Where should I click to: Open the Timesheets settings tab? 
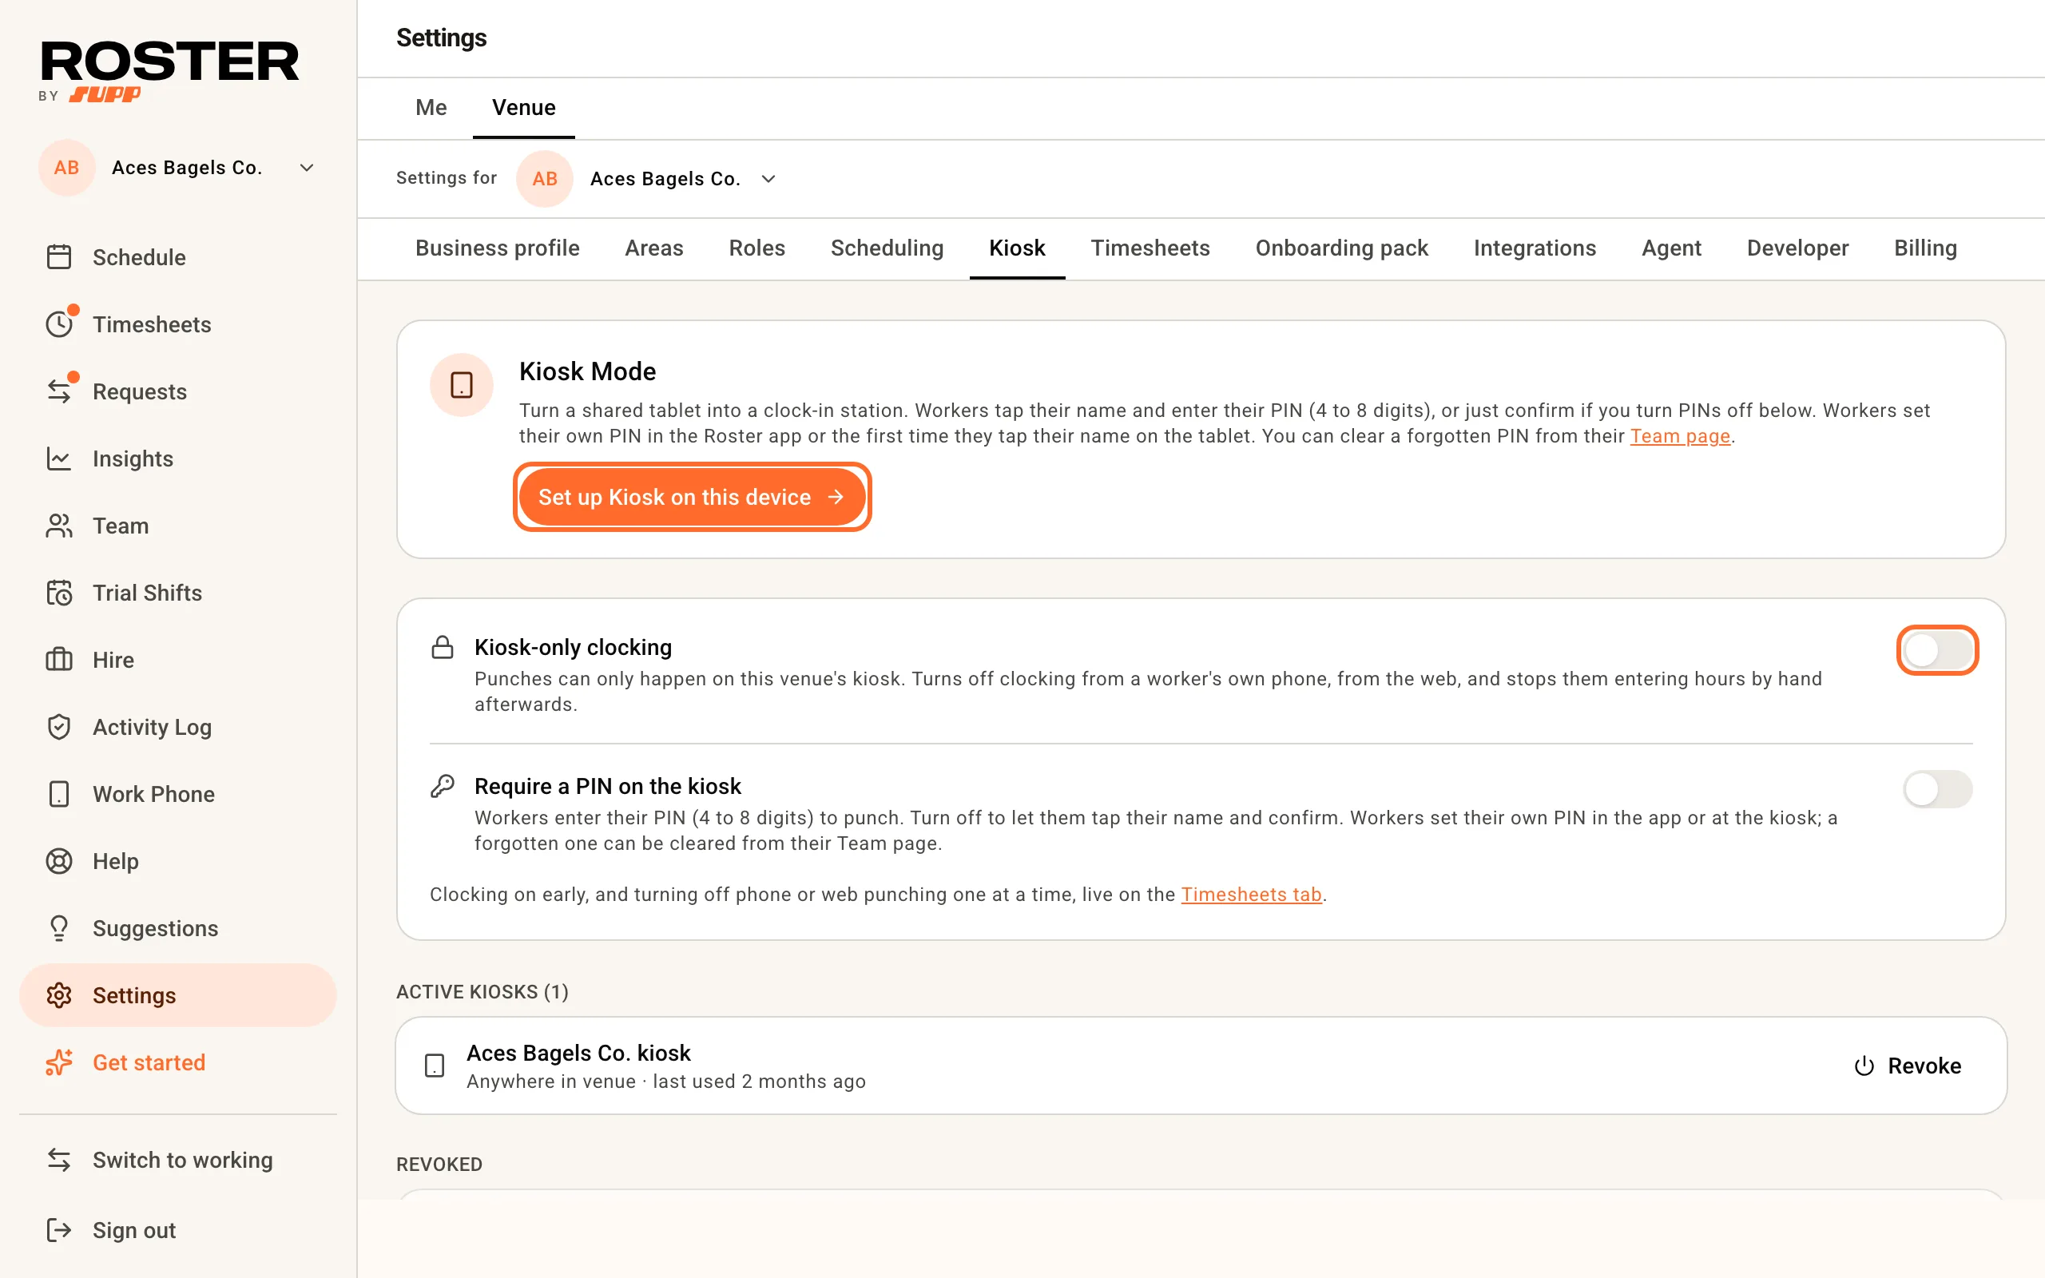tap(1150, 248)
